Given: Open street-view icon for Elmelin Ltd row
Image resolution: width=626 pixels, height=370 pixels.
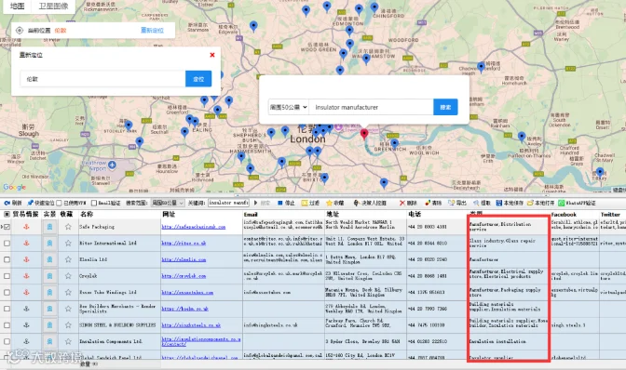Looking at the screenshot, I should point(49,259).
